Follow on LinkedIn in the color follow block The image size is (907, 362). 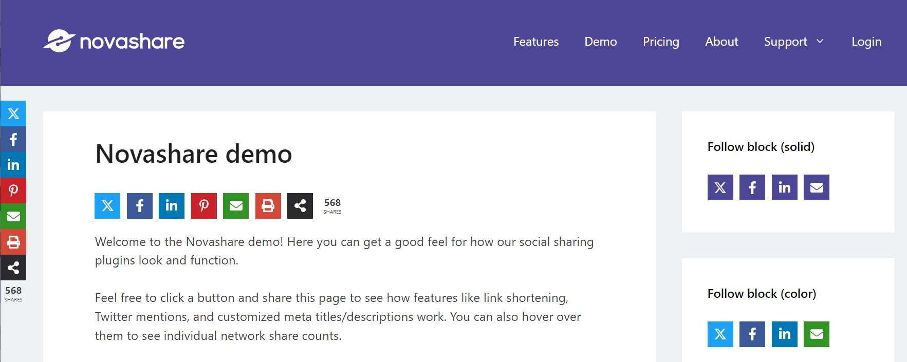[785, 334]
